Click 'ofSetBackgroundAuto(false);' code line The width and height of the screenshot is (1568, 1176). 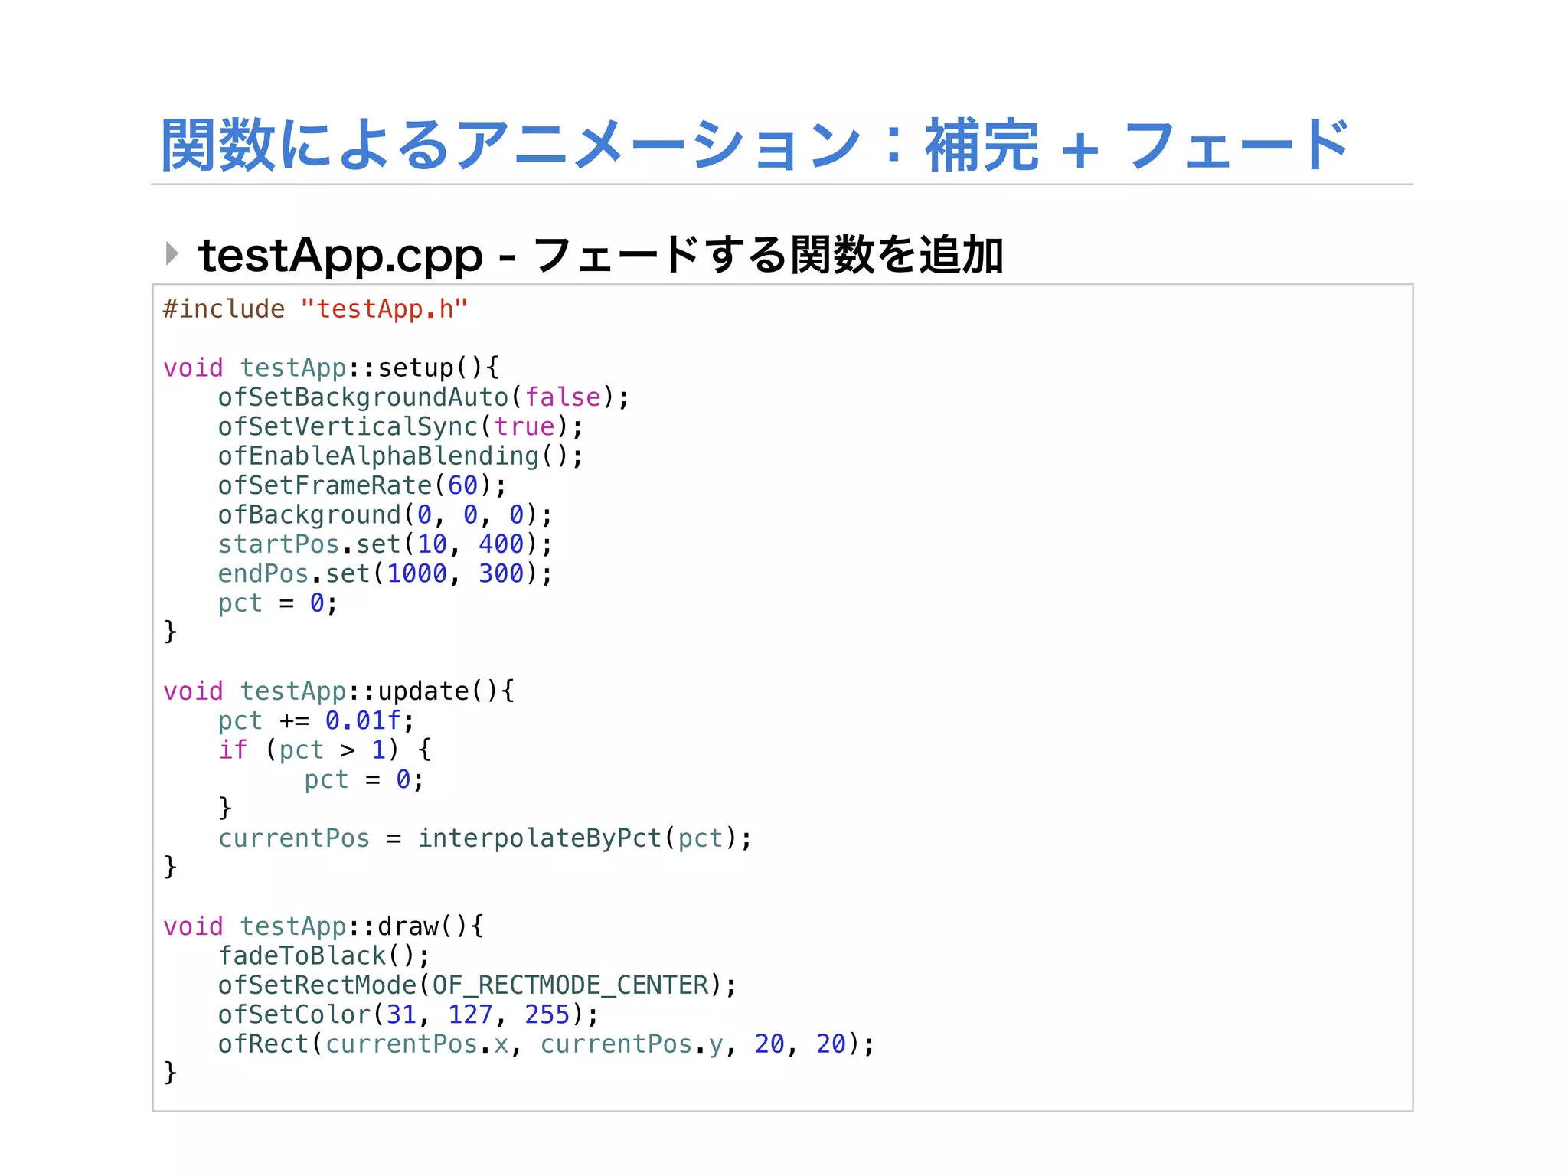(423, 397)
